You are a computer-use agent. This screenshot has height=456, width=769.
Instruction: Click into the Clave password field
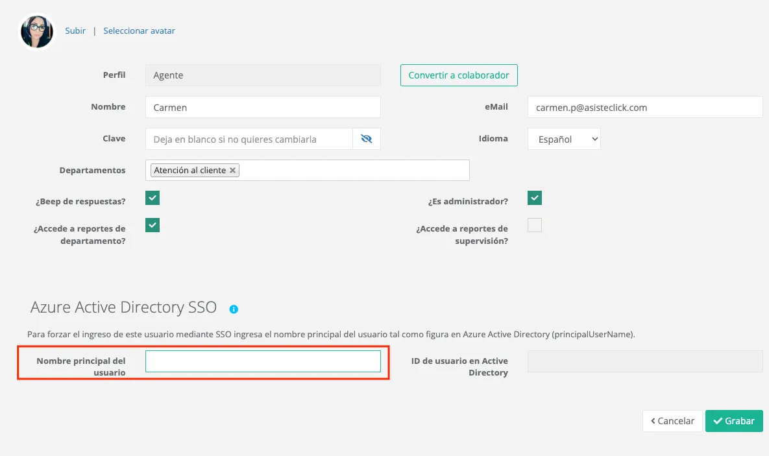click(x=249, y=139)
